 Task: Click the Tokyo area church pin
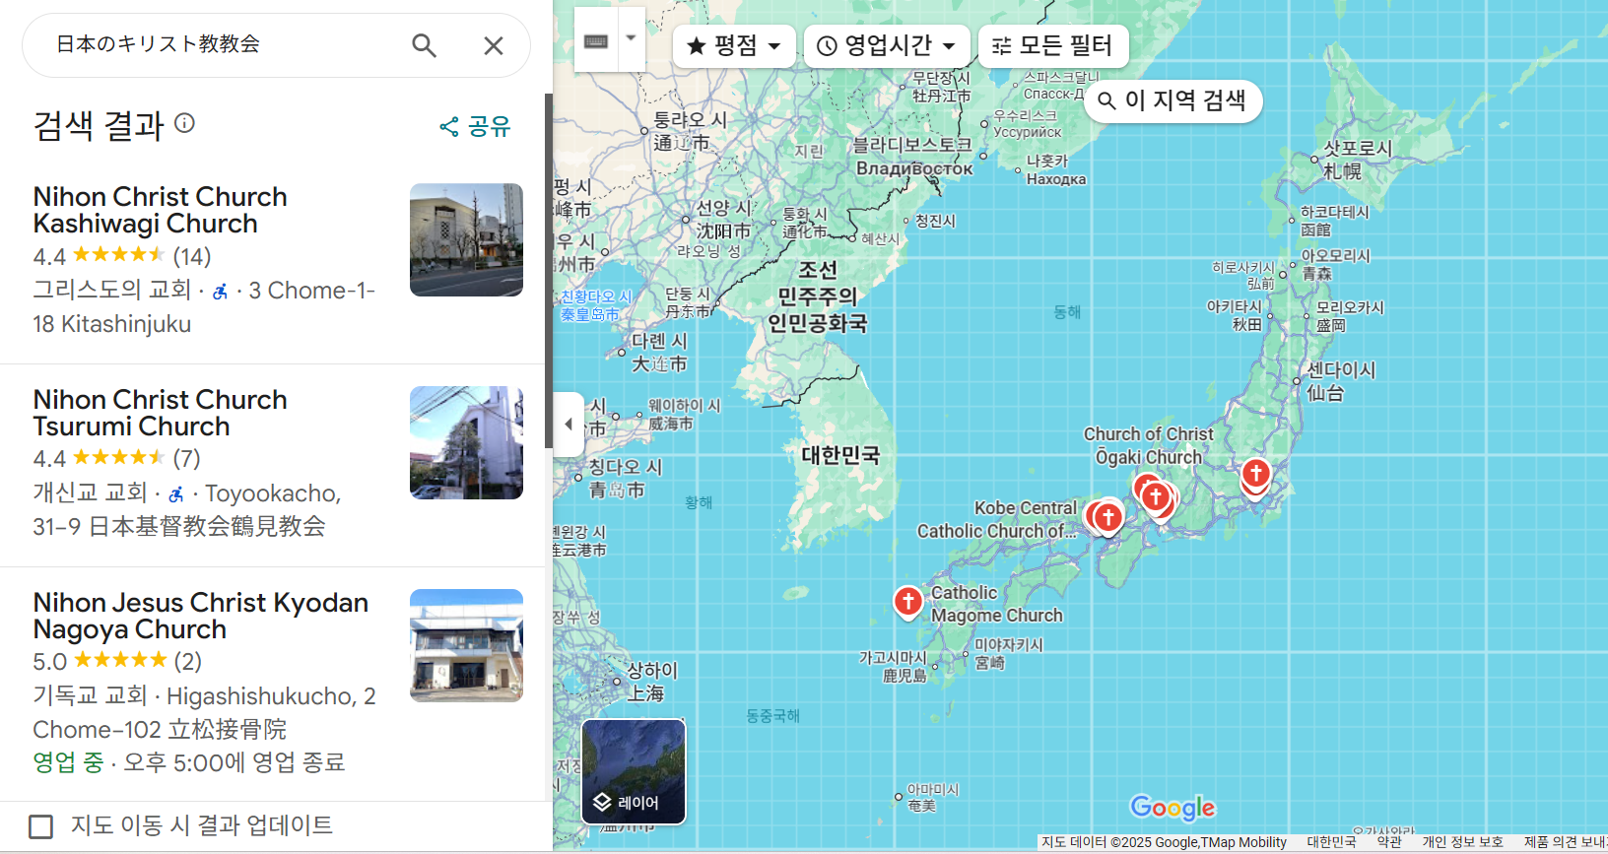[x=1255, y=474]
